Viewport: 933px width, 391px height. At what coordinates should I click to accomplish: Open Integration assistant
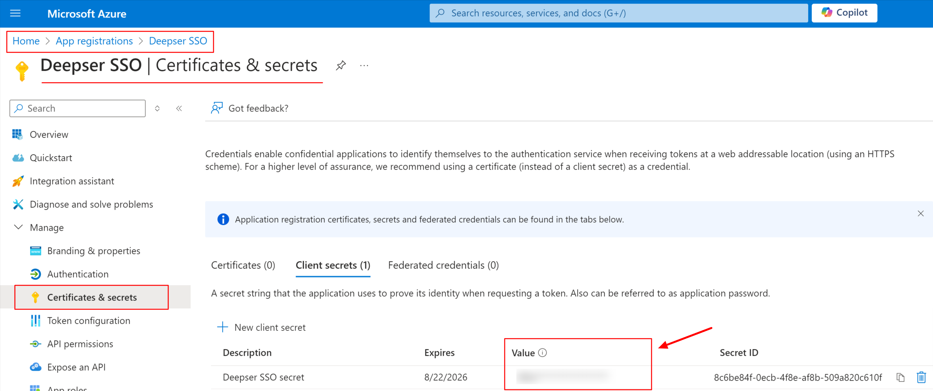coord(72,181)
